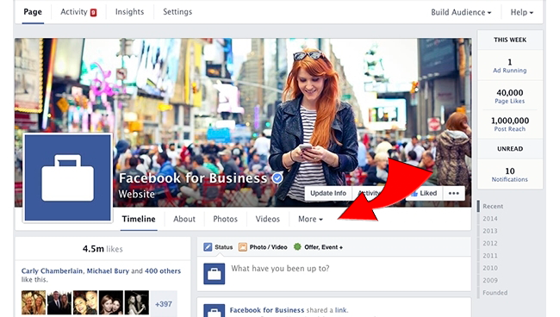The width and height of the screenshot is (560, 317).
Task: Open the three-dots more actions button
Action: 454,193
